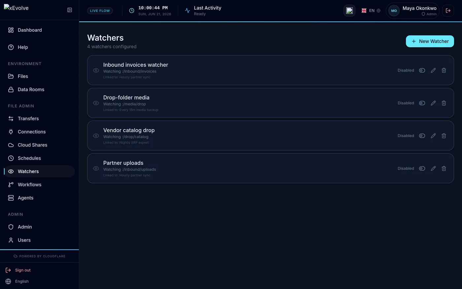462x289 pixels.
Task: Click 'Linked to: Nightly ERP export' text
Action: 126,143
